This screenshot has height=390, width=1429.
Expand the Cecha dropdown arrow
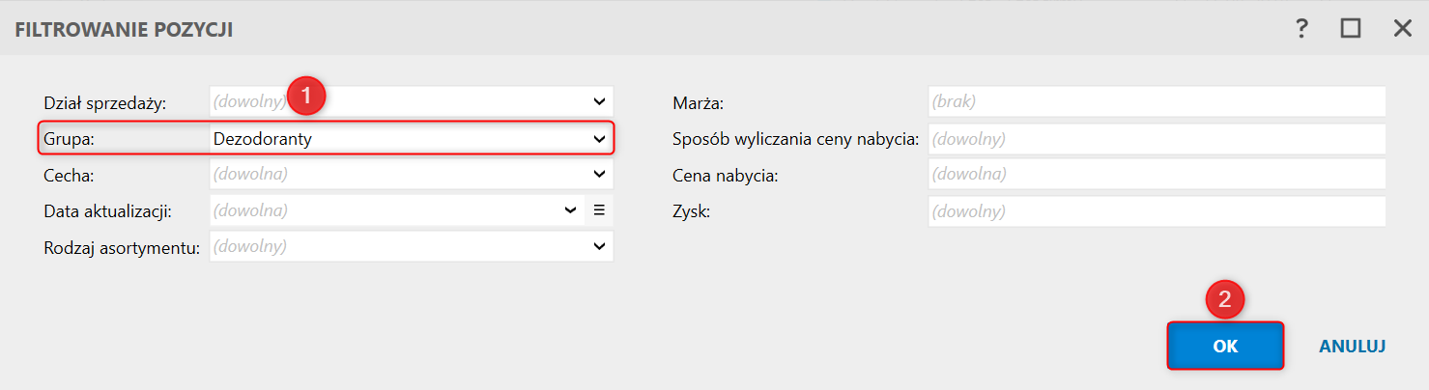tap(599, 174)
